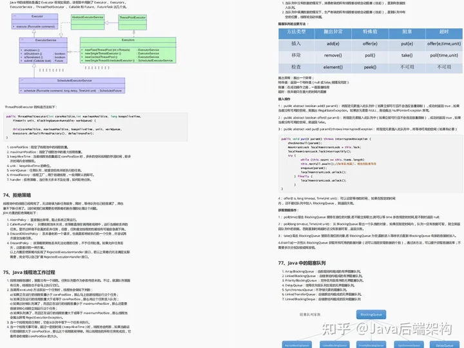Click list item '4. DelayQueue'
The height and width of the screenshot is (348, 464).
(x=318, y=285)
